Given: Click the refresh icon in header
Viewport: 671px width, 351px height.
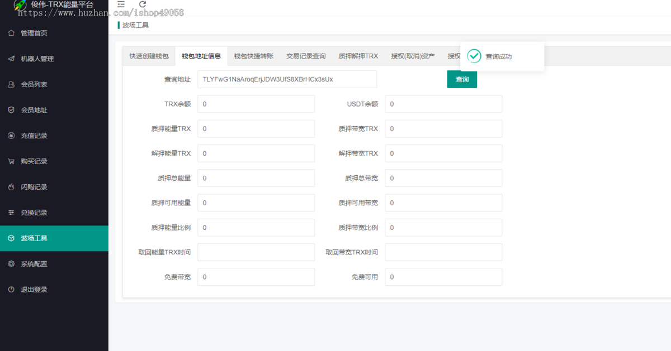Looking at the screenshot, I should pyautogui.click(x=143, y=4).
